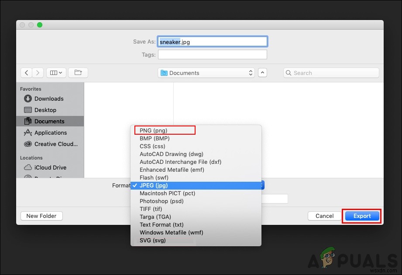Go back with the left arrow button
This screenshot has width=402, height=275.
point(26,73)
